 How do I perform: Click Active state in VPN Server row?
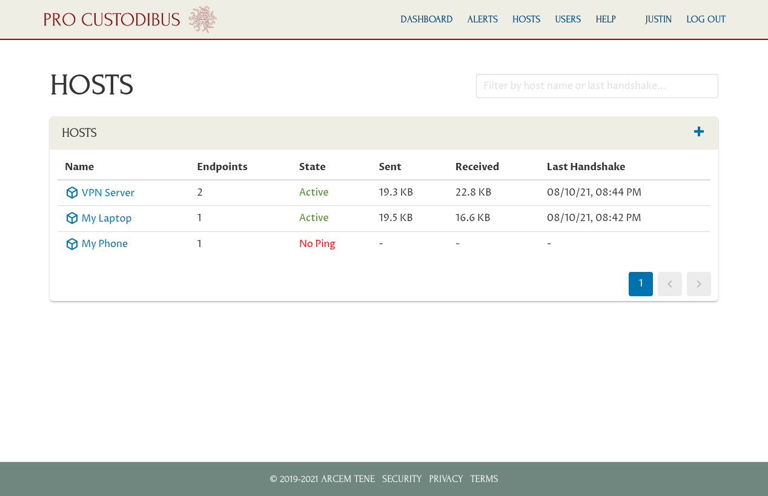pyautogui.click(x=314, y=193)
